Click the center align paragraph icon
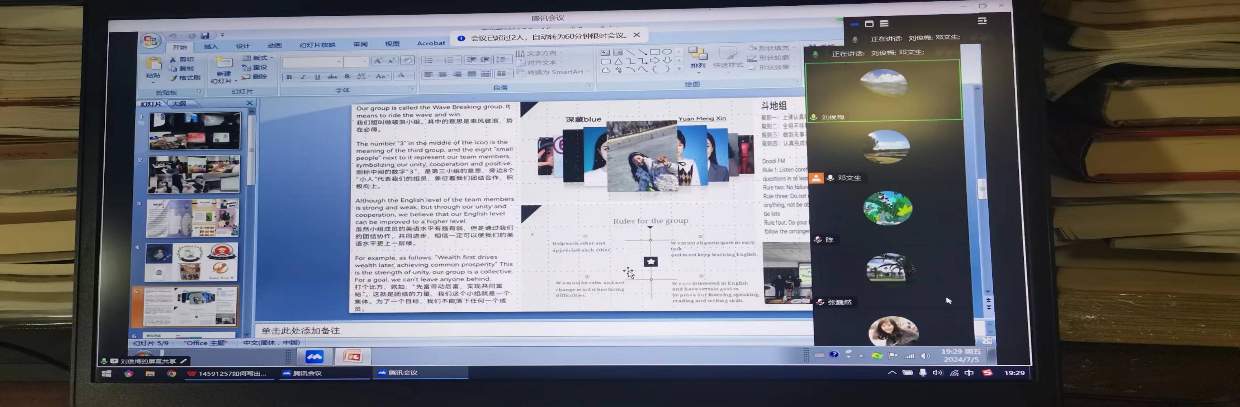The image size is (1240, 407). click(442, 74)
